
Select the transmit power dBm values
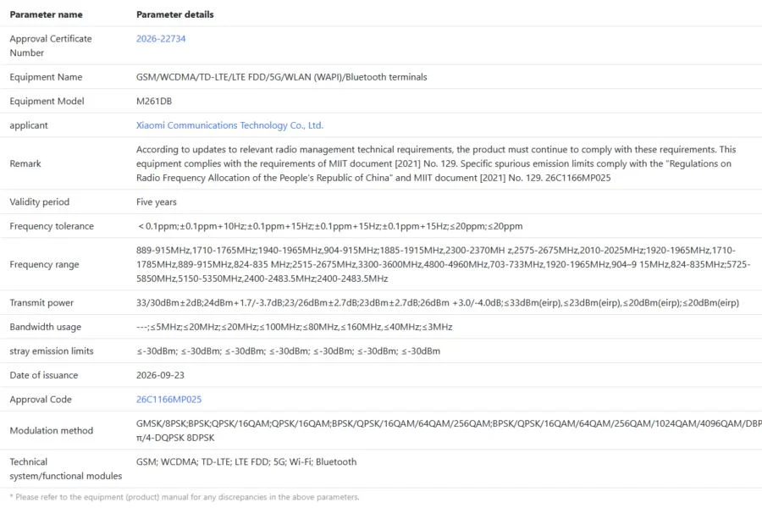click(438, 303)
